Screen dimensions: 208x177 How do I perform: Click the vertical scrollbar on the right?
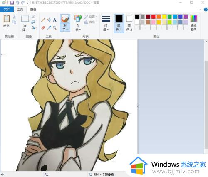tap(206, 97)
